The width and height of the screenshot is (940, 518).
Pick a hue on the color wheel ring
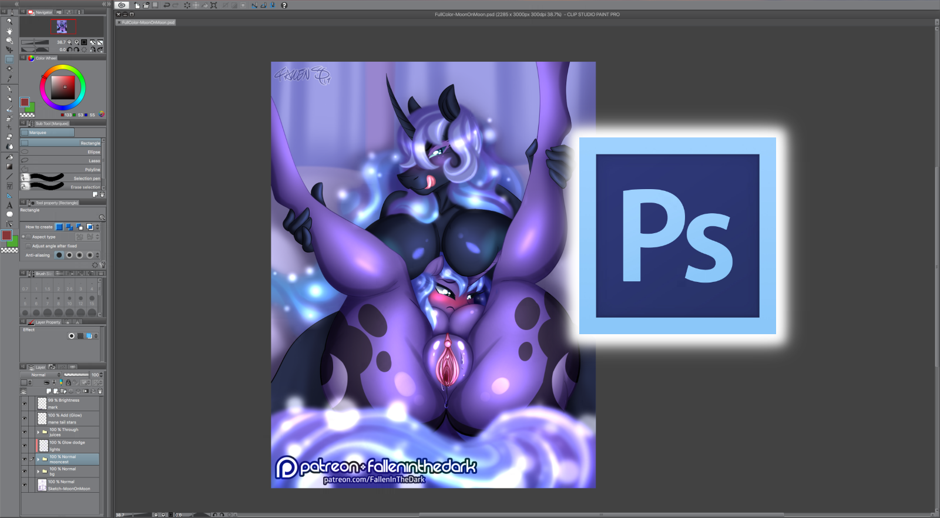(x=63, y=67)
